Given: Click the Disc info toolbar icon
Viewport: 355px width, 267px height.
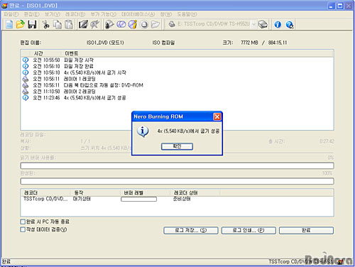Looking at the screenshot, I should click(133, 24).
